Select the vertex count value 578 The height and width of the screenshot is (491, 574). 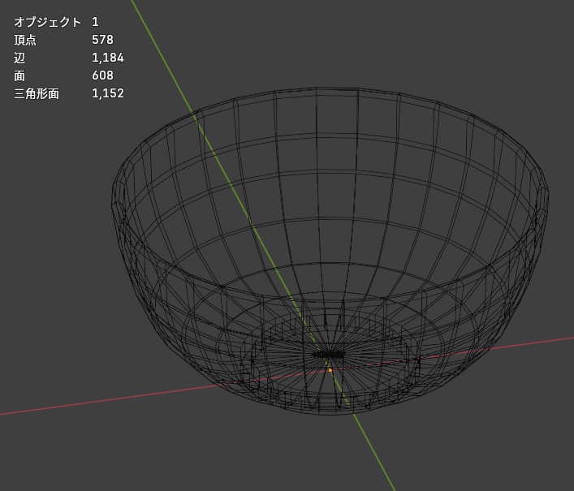pyautogui.click(x=102, y=40)
